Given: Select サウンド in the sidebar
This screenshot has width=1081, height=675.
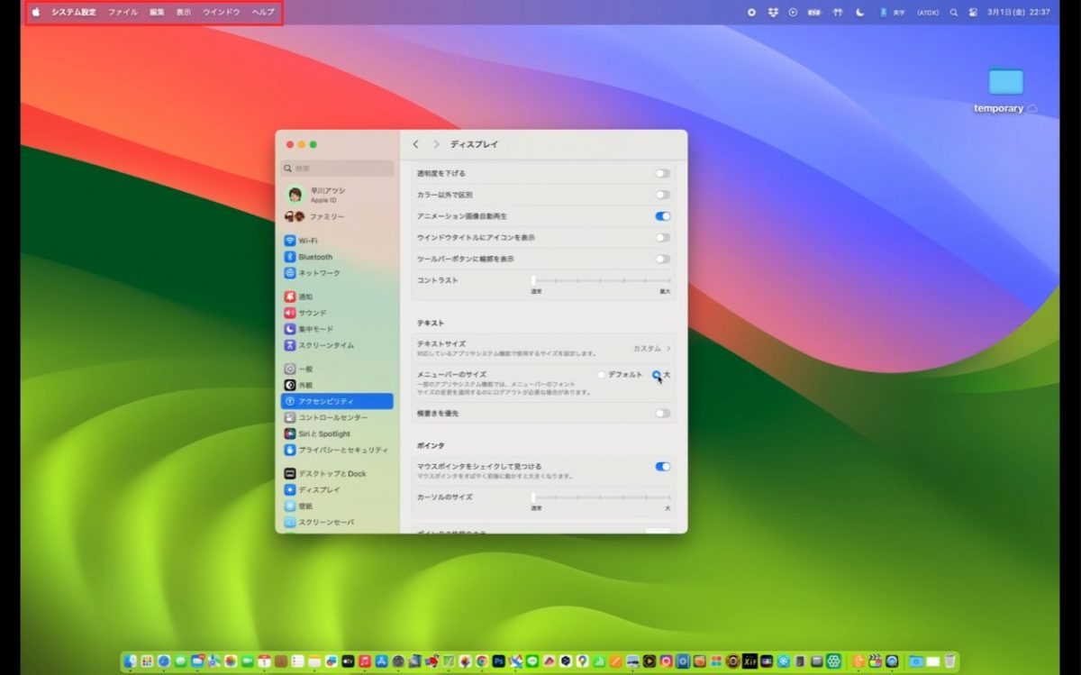Looking at the screenshot, I should pyautogui.click(x=337, y=313).
